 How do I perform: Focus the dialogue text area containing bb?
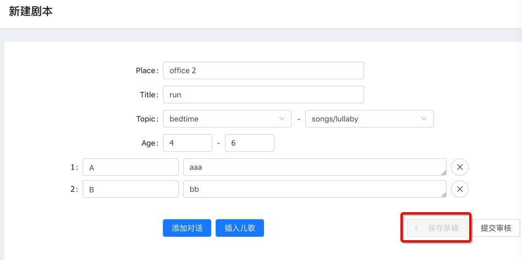point(314,189)
